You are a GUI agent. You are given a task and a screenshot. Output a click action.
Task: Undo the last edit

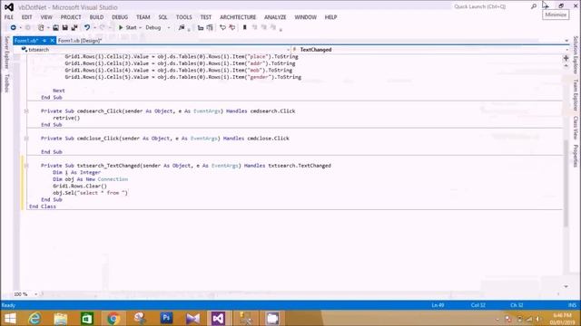(x=87, y=28)
